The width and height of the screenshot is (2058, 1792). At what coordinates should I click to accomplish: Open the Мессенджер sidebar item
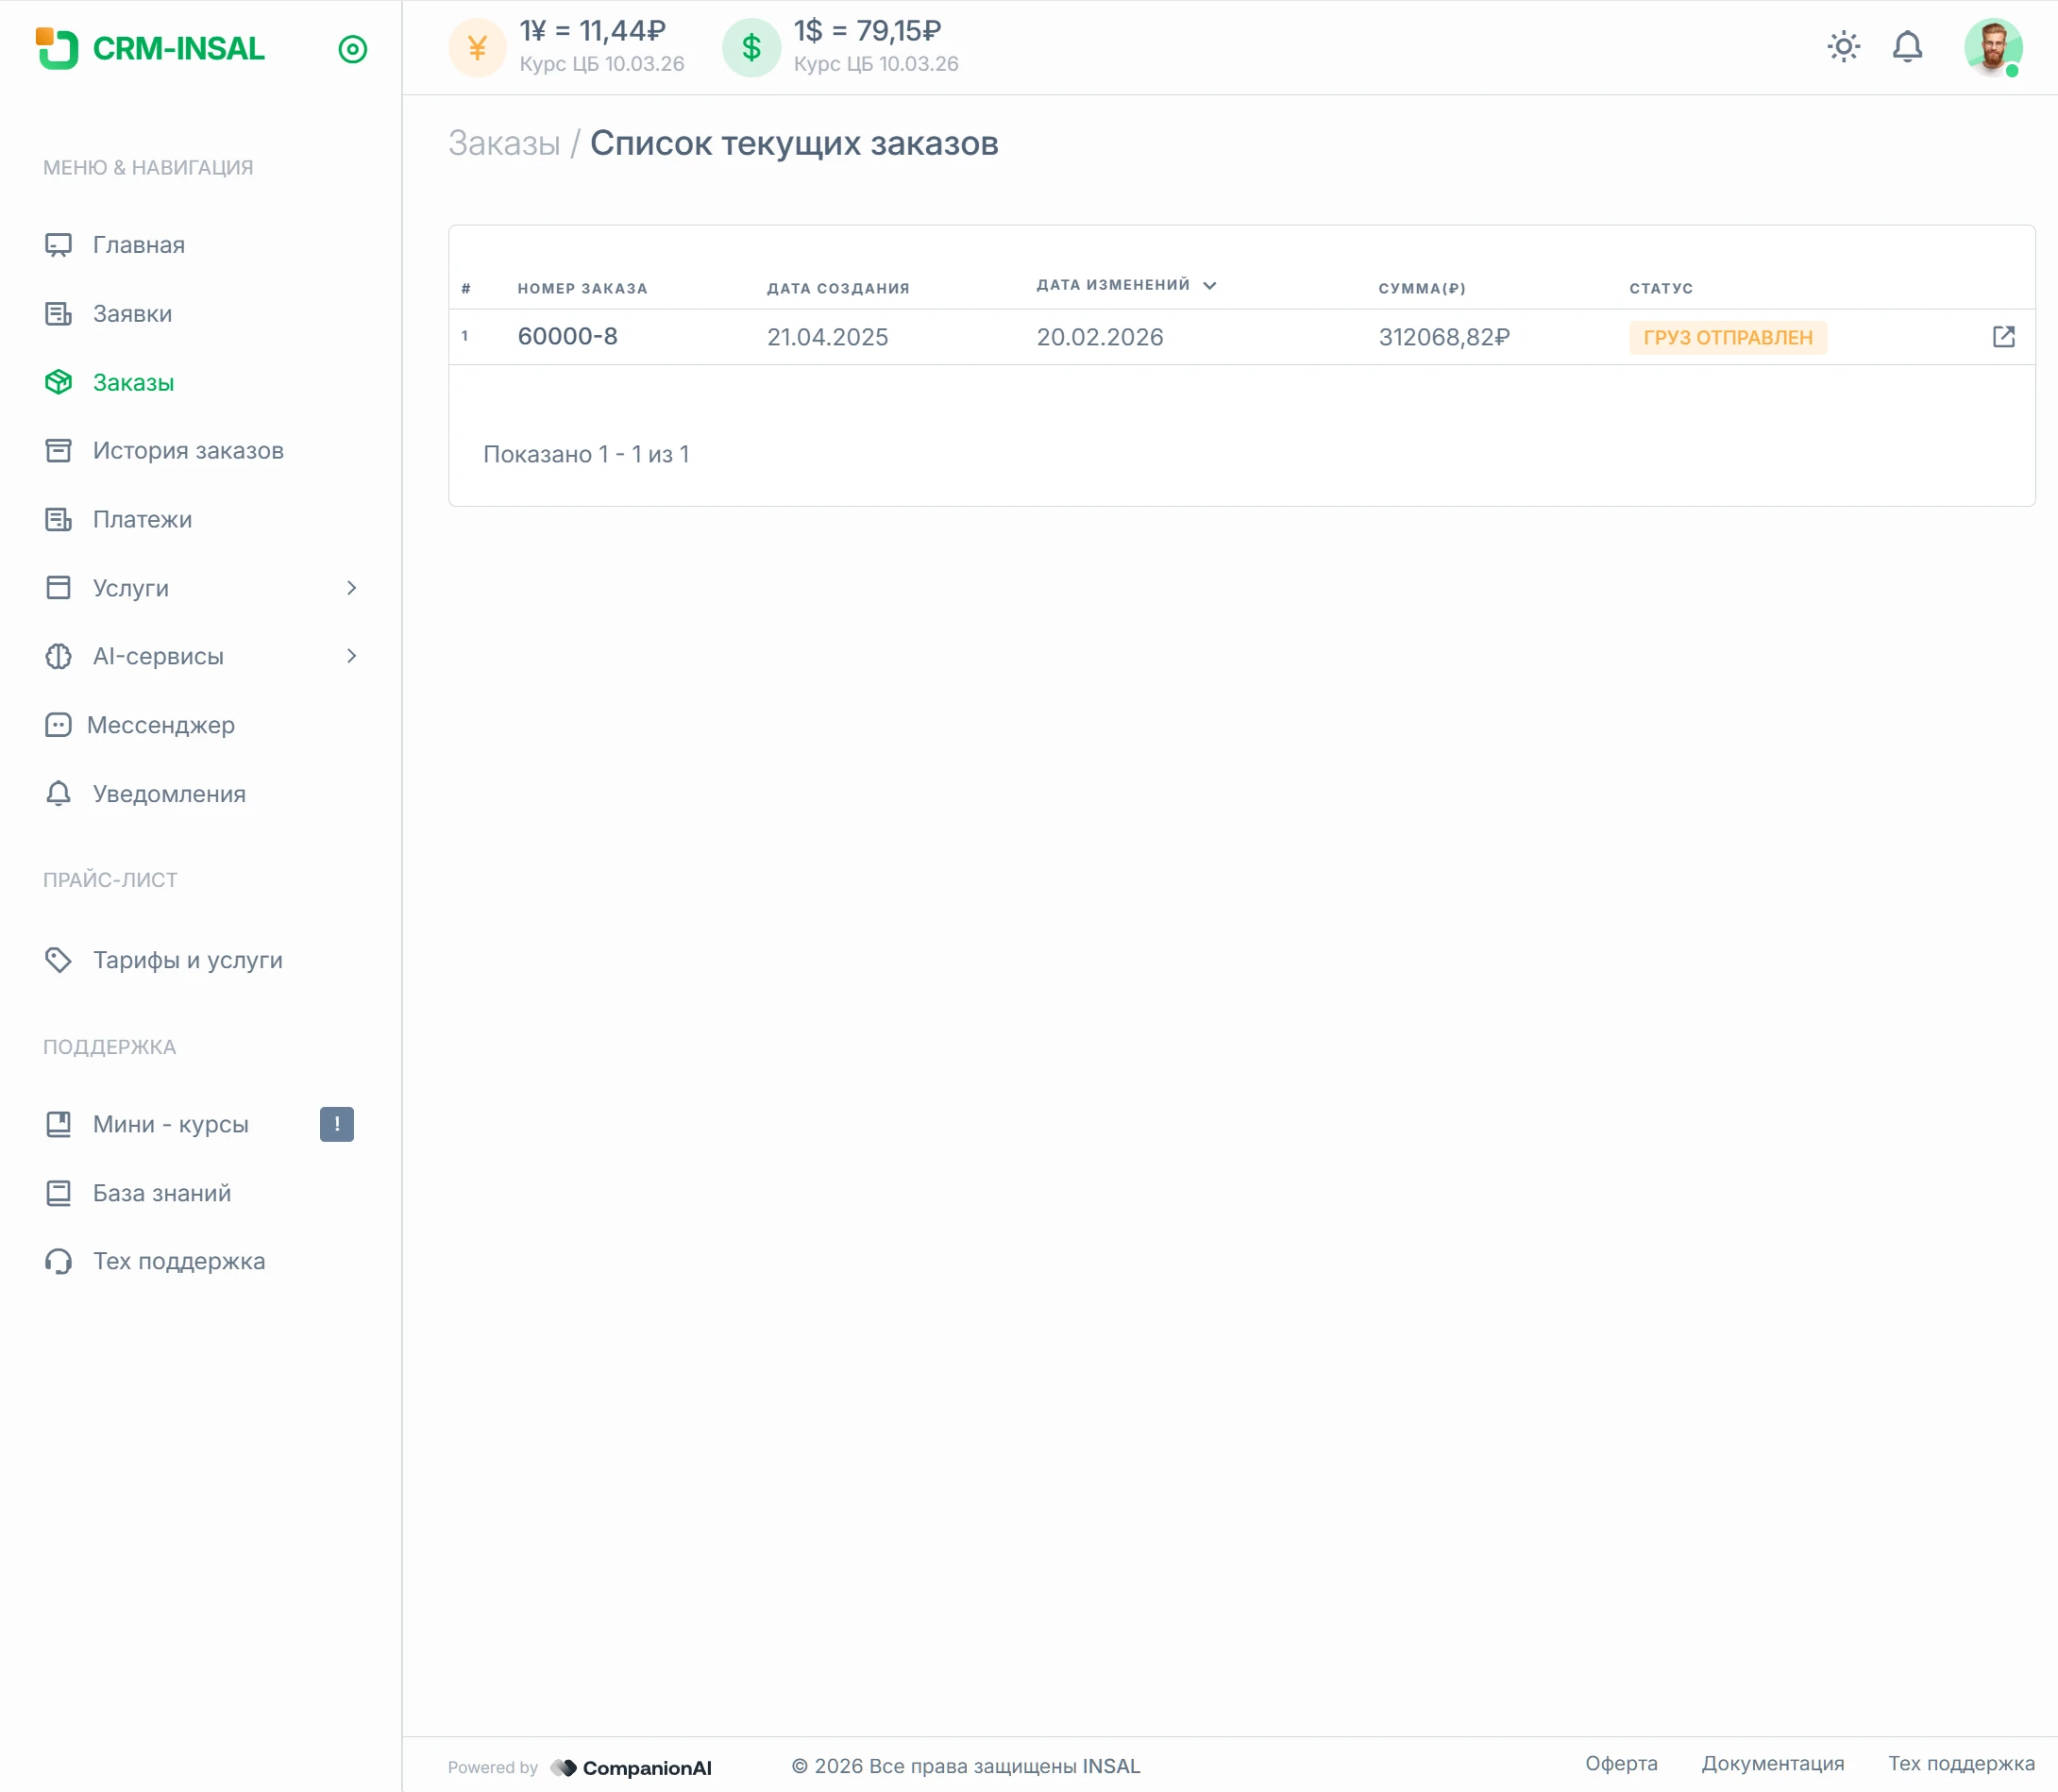[160, 725]
